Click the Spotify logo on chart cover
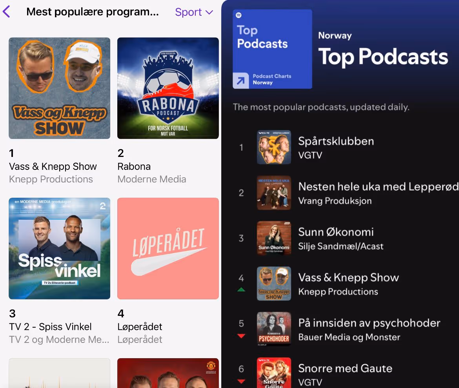Viewport: 459px width, 388px height. coord(239,15)
